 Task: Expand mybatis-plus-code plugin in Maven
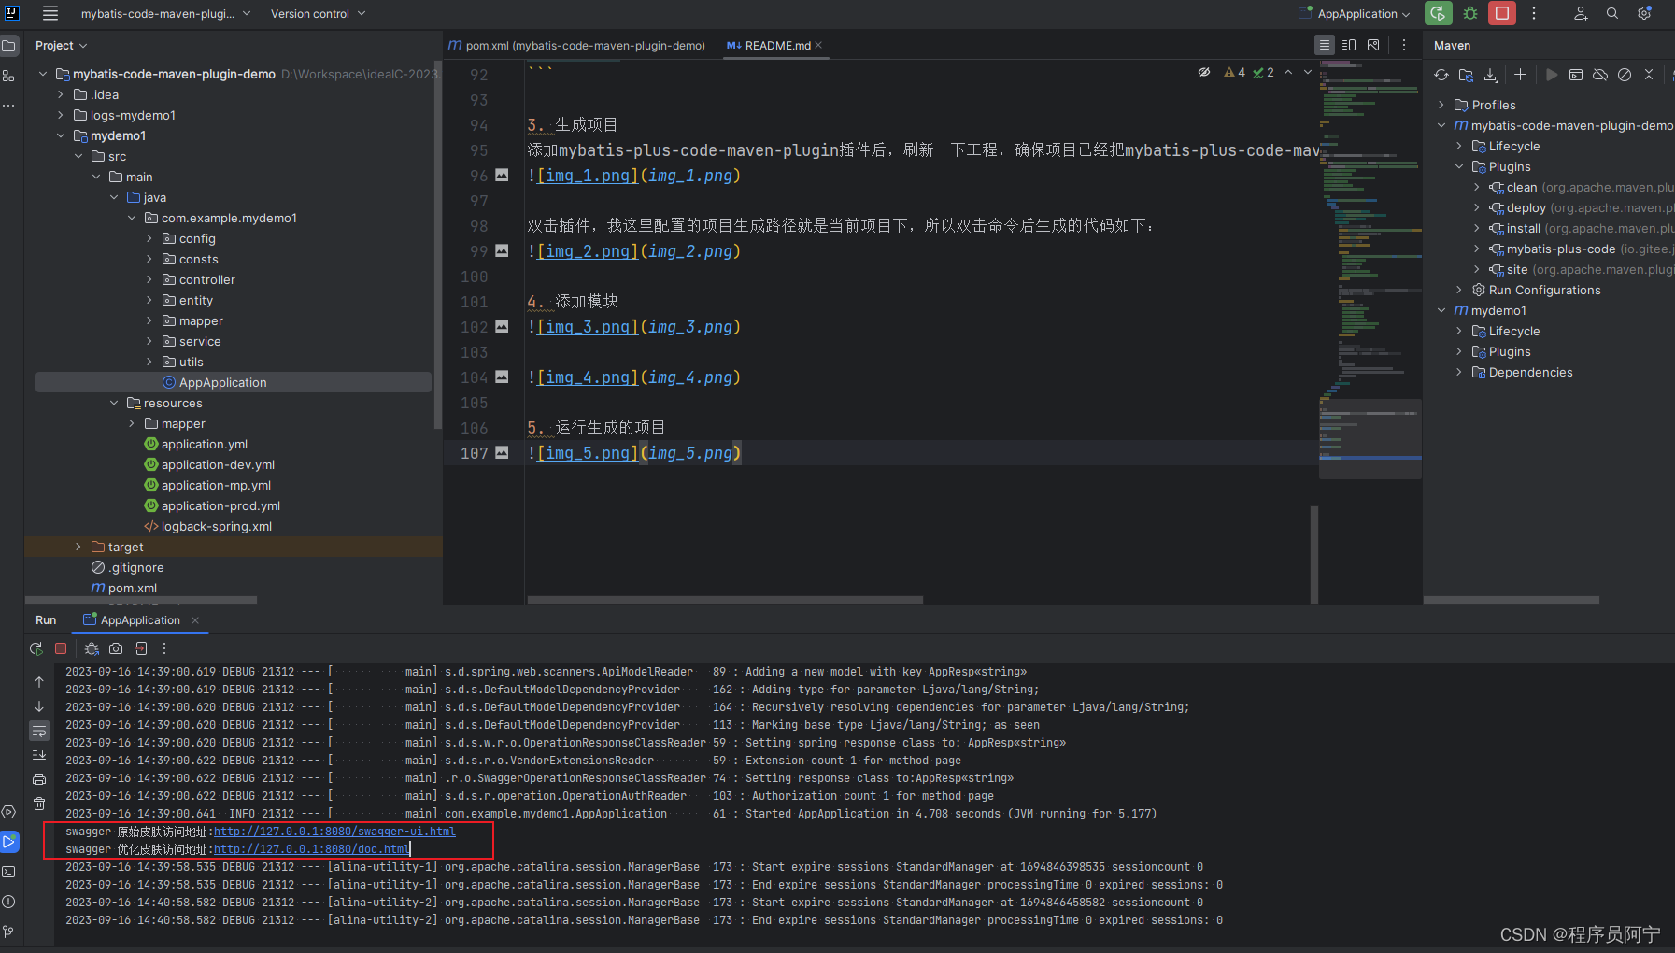[1477, 249]
